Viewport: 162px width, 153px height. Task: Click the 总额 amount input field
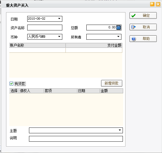tap(101, 28)
